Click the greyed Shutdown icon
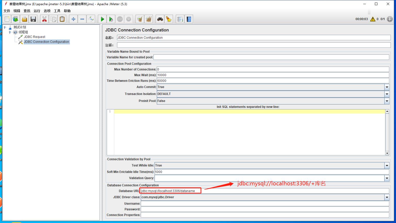 (129, 19)
